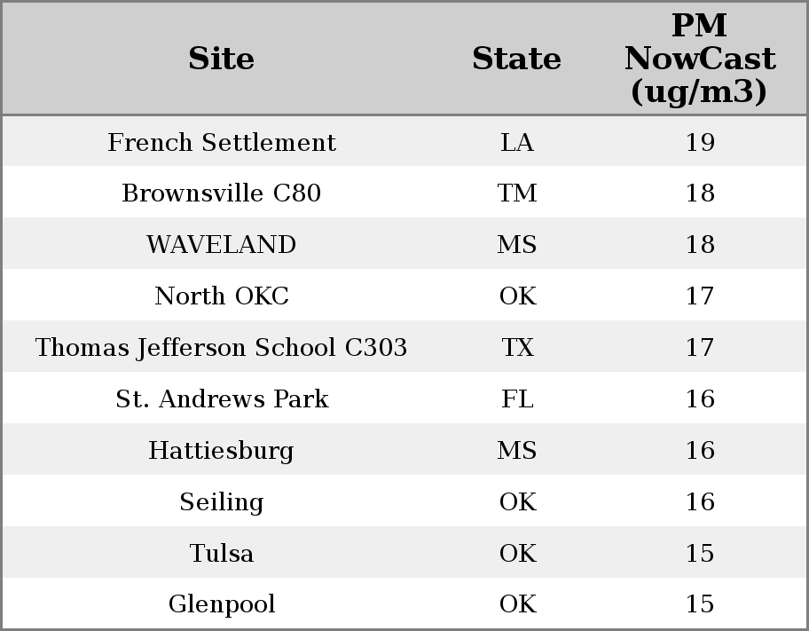Select the TX state cell

click(x=517, y=348)
